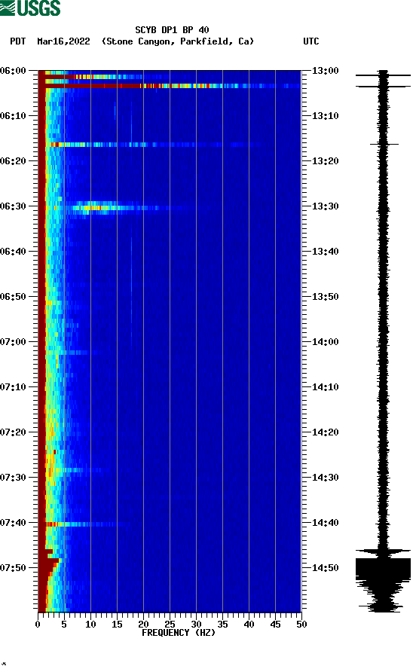Click the 07:20 PDT time label
This screenshot has height=672, width=416.
tap(13, 432)
